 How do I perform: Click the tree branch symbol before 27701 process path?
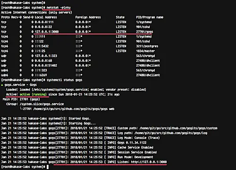coord(21,109)
